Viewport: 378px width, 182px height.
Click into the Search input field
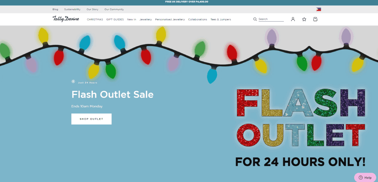(271, 19)
